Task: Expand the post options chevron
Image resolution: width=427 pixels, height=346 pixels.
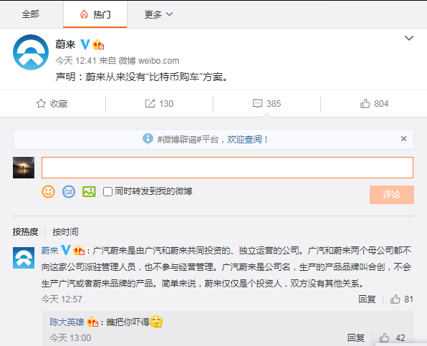Action: coord(409,38)
